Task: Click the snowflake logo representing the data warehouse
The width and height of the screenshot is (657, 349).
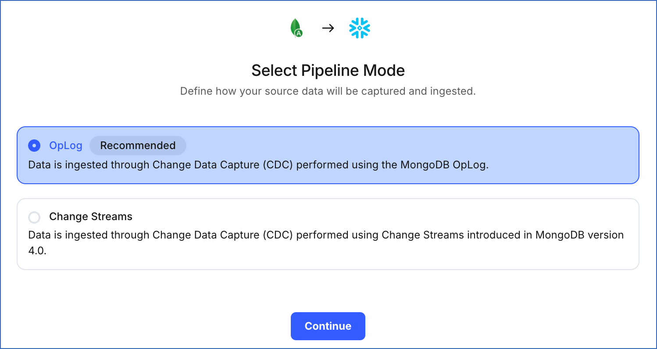Action: (x=359, y=27)
